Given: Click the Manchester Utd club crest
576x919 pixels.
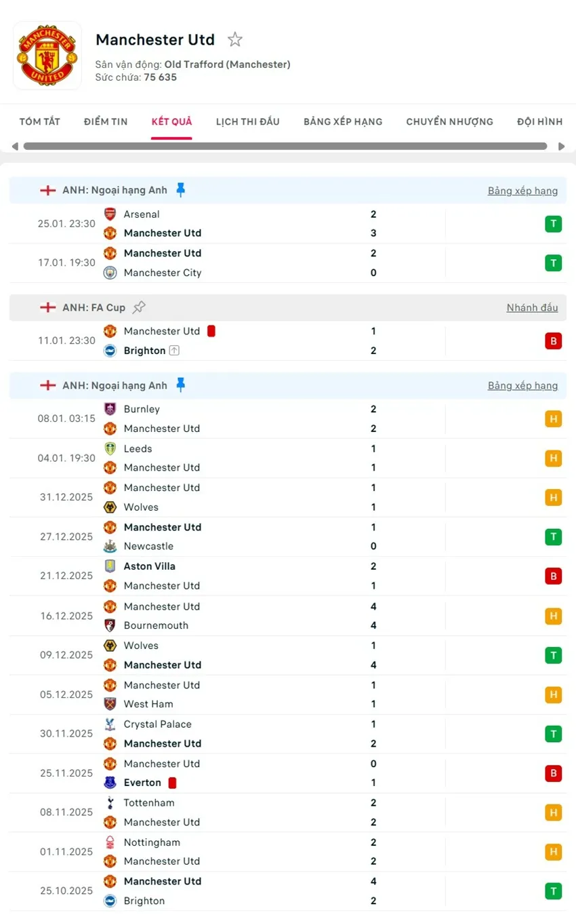Looking at the screenshot, I should (47, 54).
